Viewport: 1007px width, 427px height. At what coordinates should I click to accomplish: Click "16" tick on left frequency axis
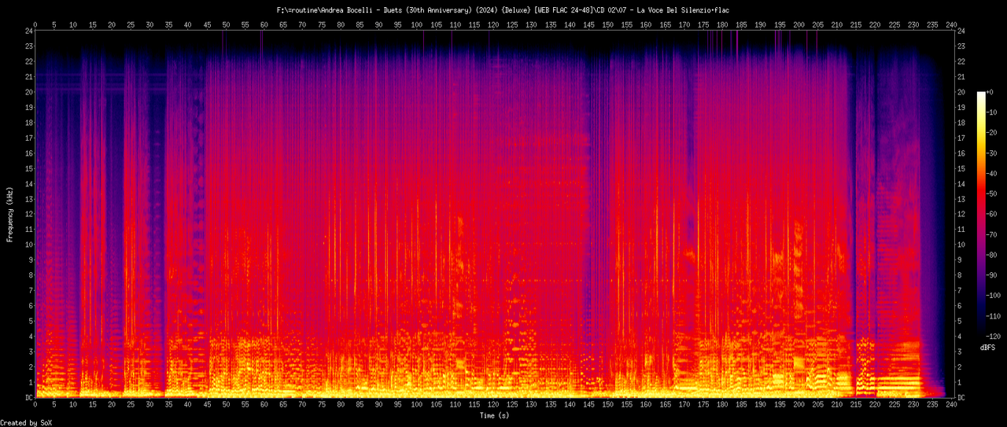coord(29,153)
